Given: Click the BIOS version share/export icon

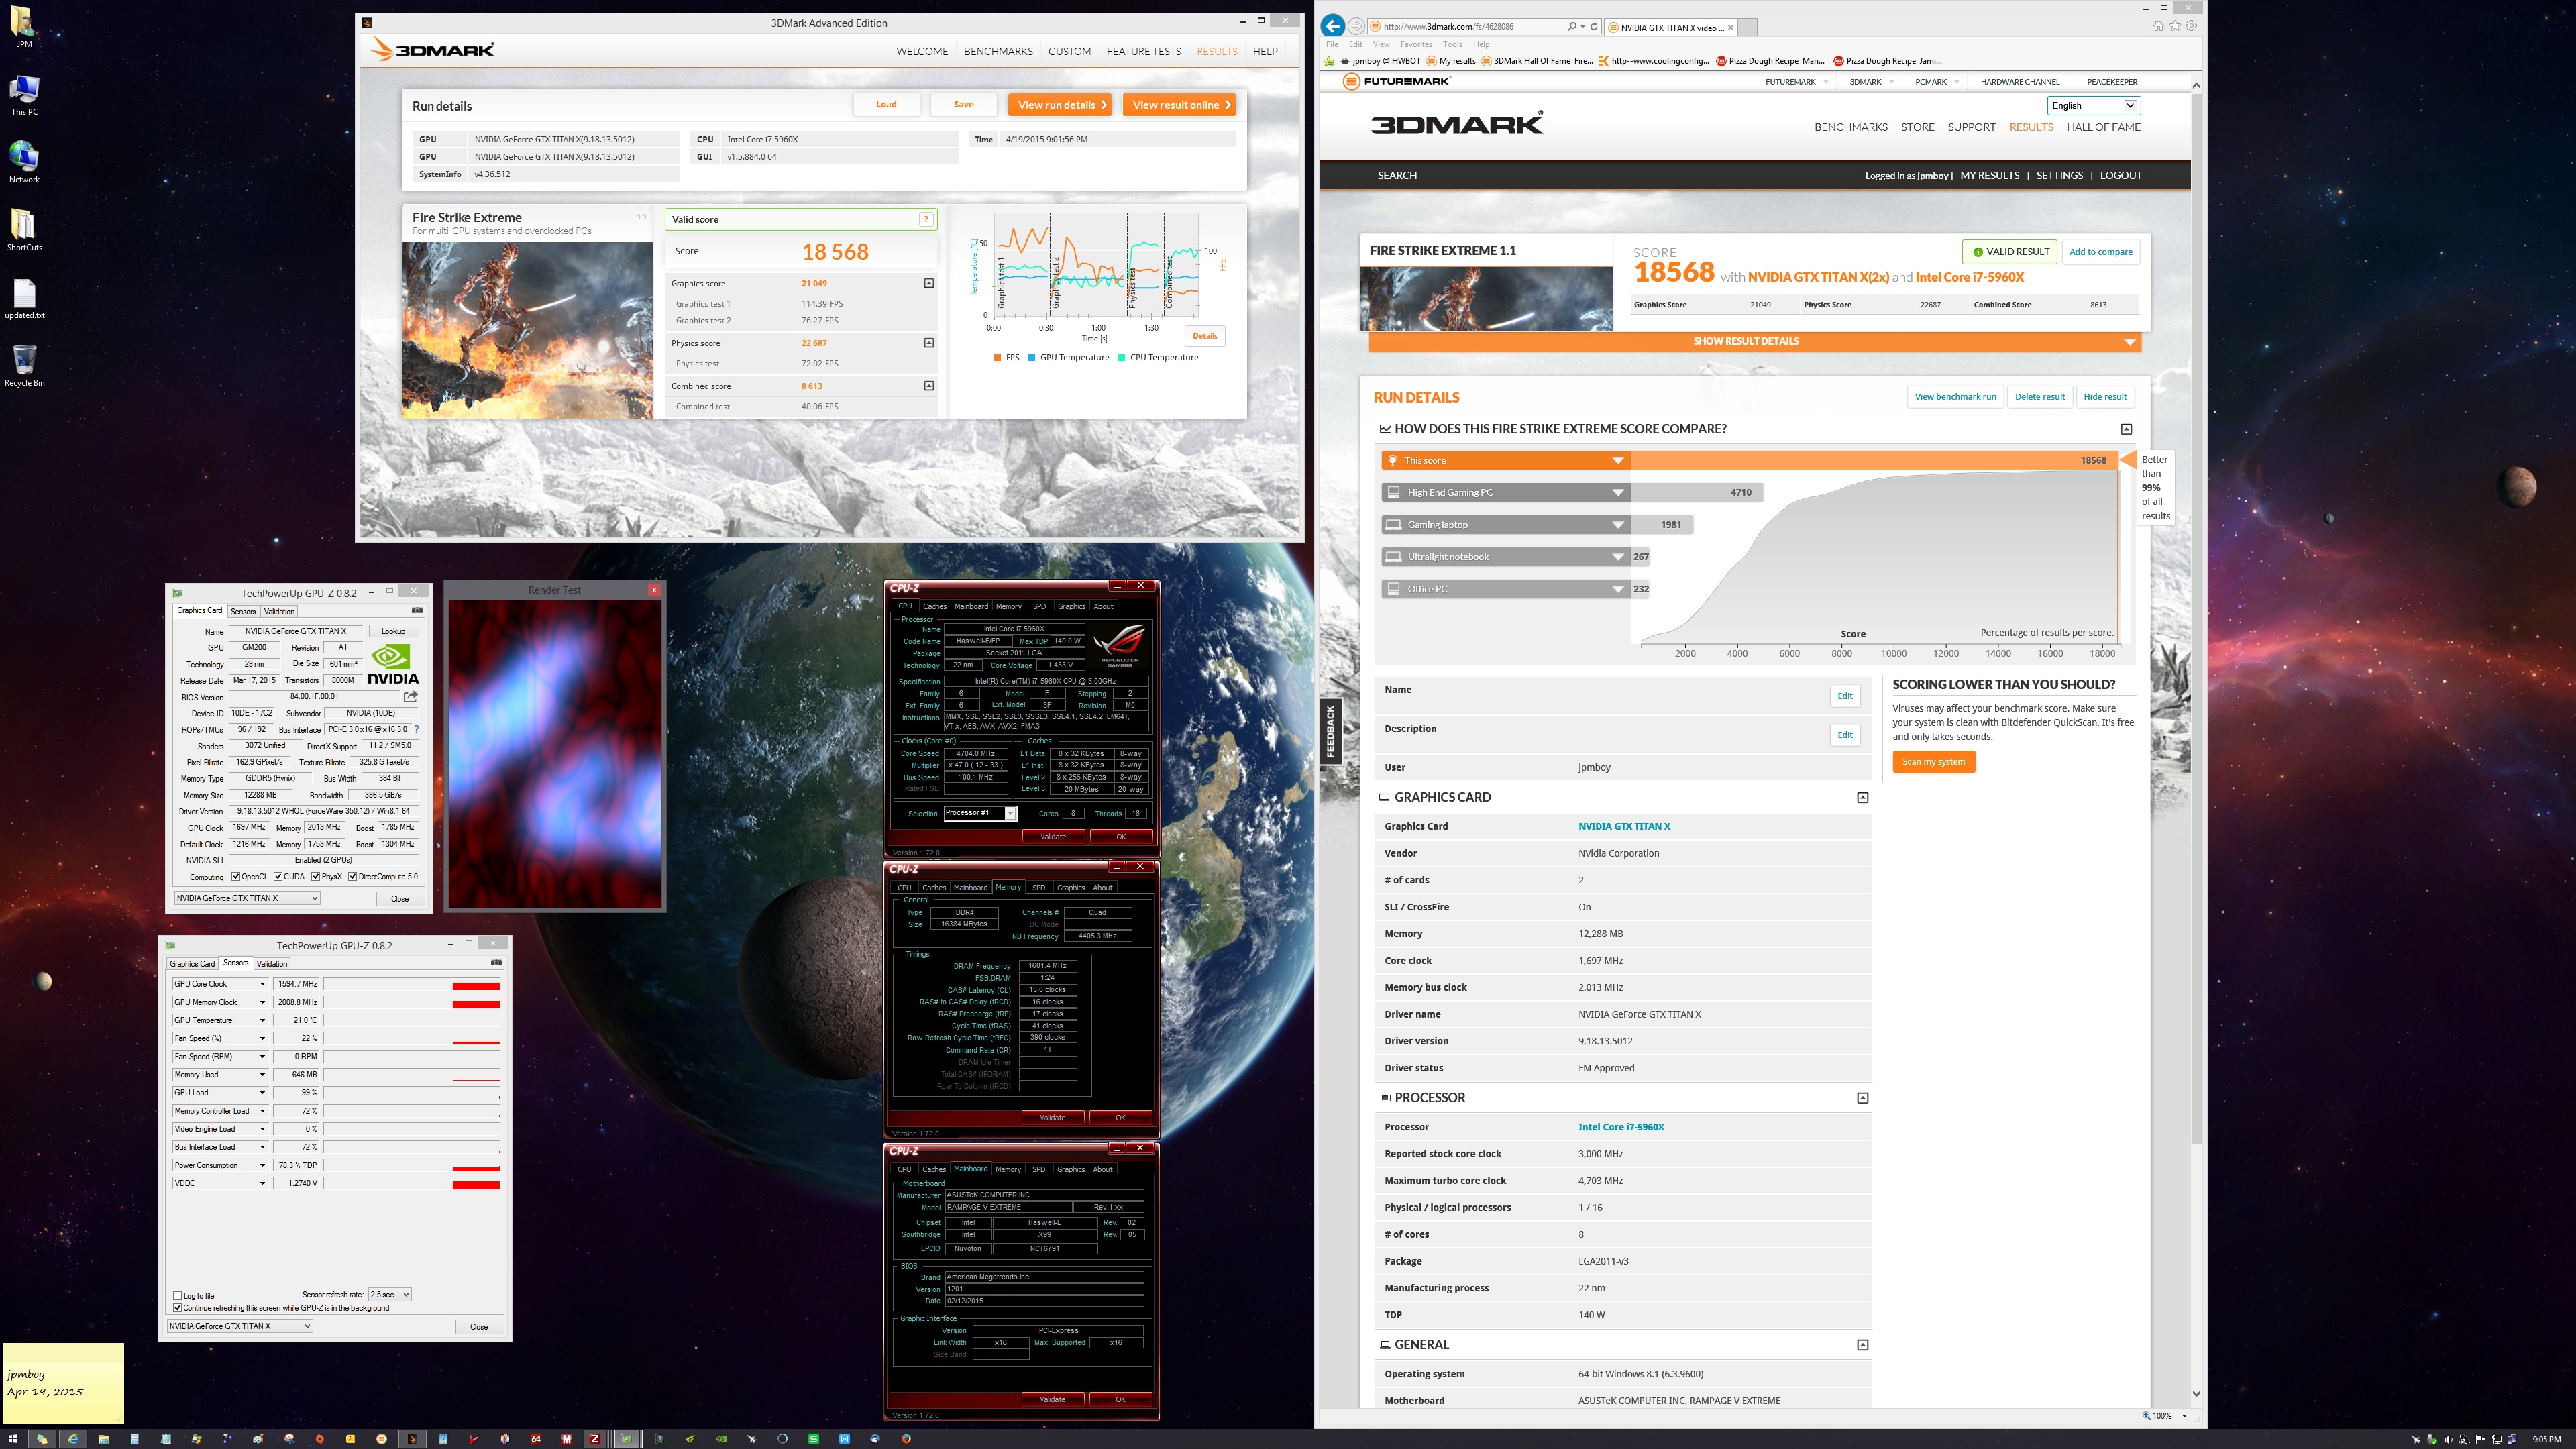Looking at the screenshot, I should click(x=410, y=696).
